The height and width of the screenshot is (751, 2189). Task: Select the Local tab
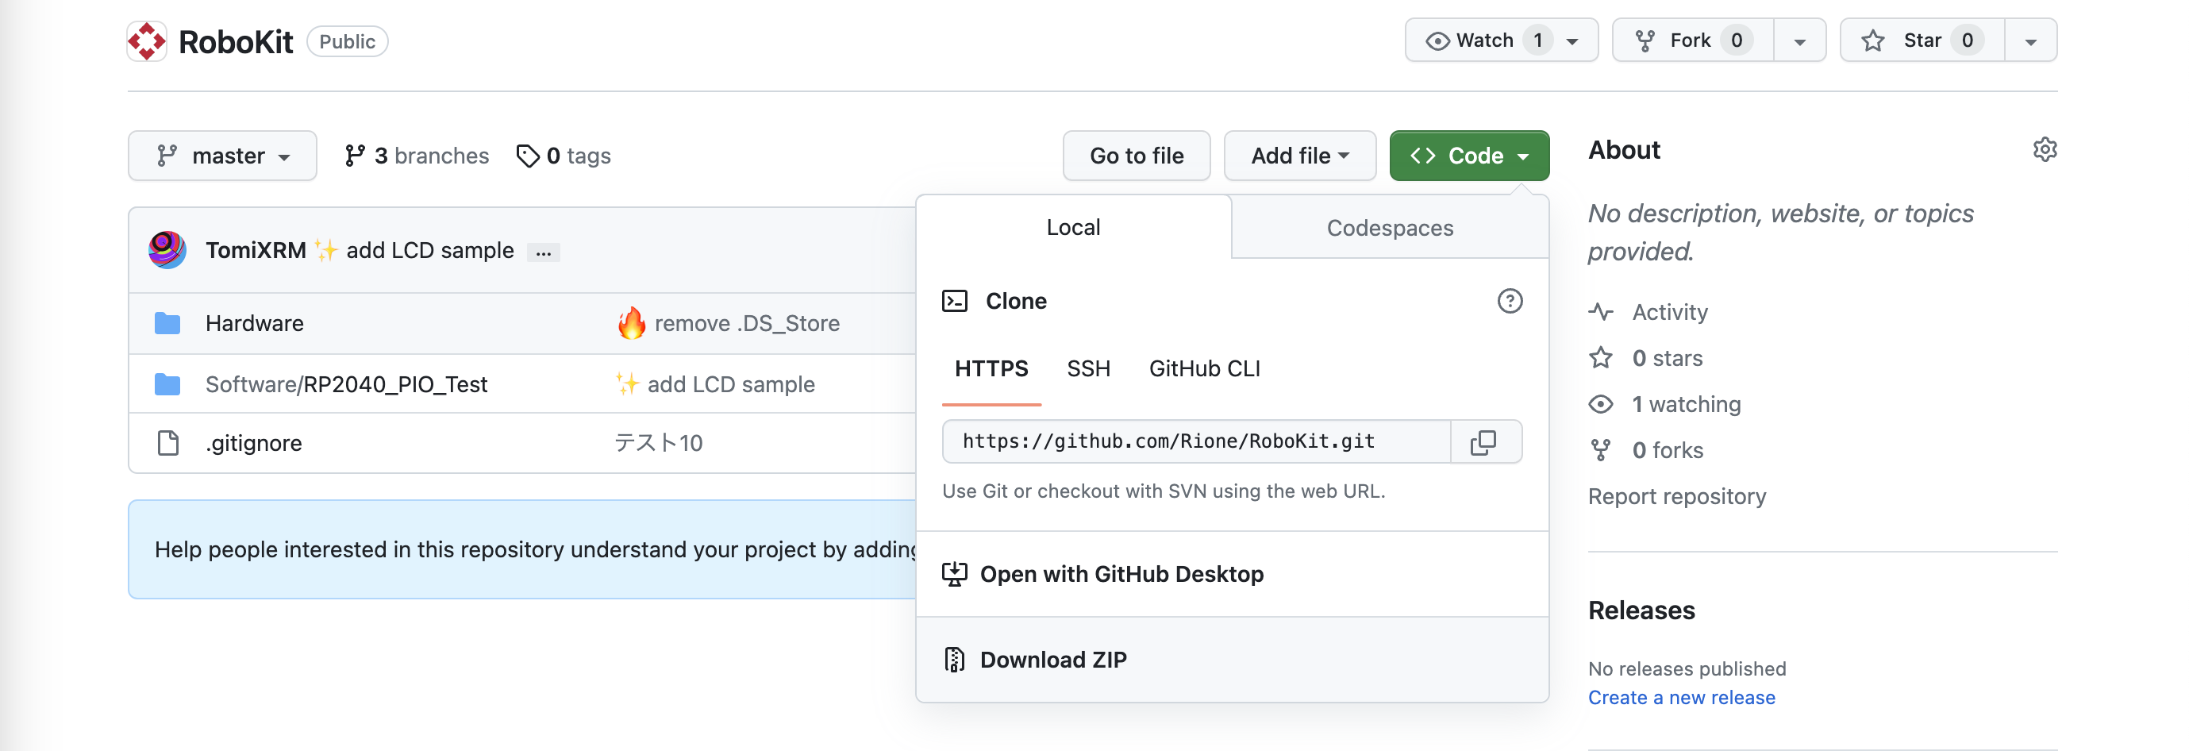click(1073, 227)
